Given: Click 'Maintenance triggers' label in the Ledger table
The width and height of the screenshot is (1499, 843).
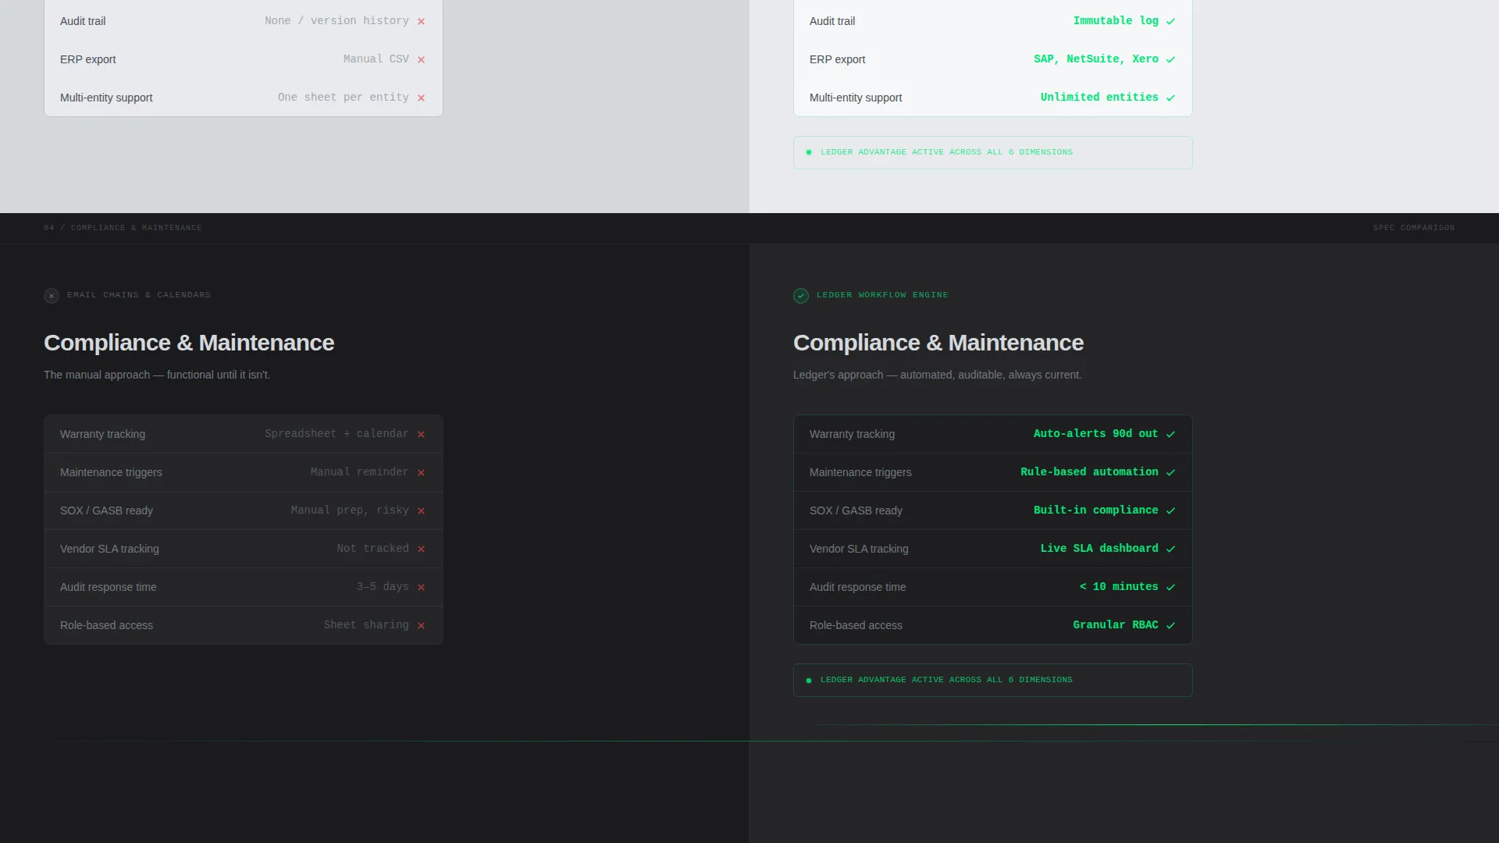Looking at the screenshot, I should click(x=860, y=472).
